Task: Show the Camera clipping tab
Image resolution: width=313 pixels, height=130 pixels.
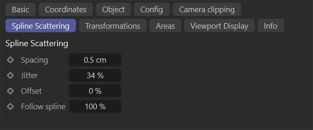Action: pos(207,9)
